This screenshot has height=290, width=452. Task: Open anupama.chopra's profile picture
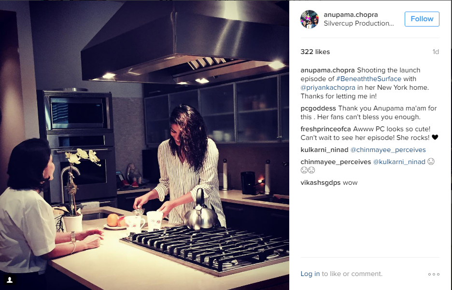click(310, 19)
